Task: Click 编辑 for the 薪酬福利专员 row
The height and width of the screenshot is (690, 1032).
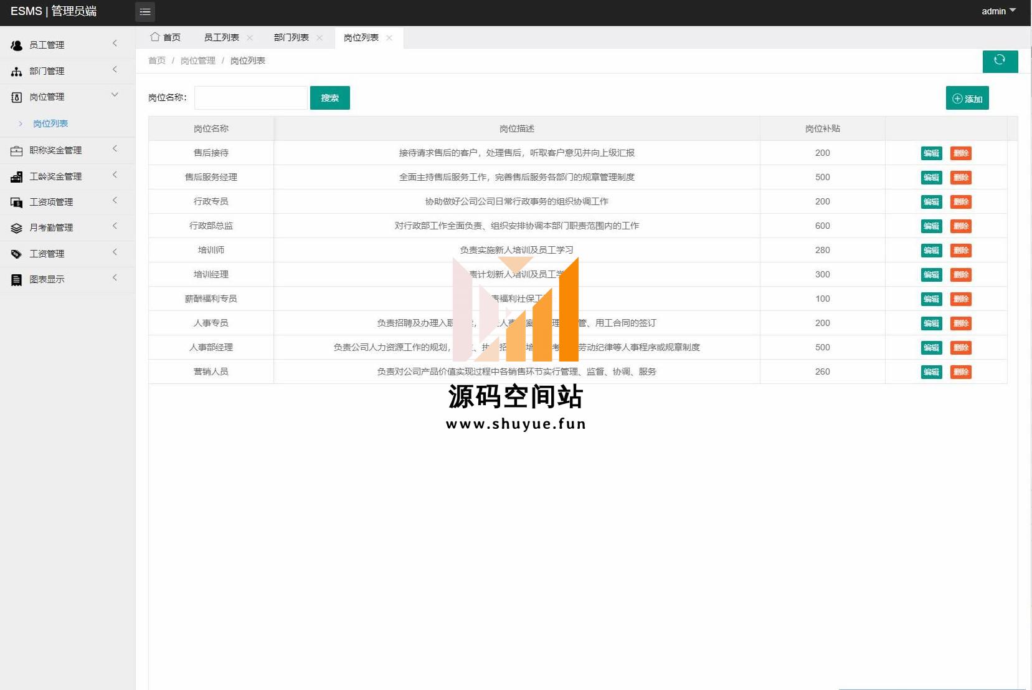Action: coord(932,299)
